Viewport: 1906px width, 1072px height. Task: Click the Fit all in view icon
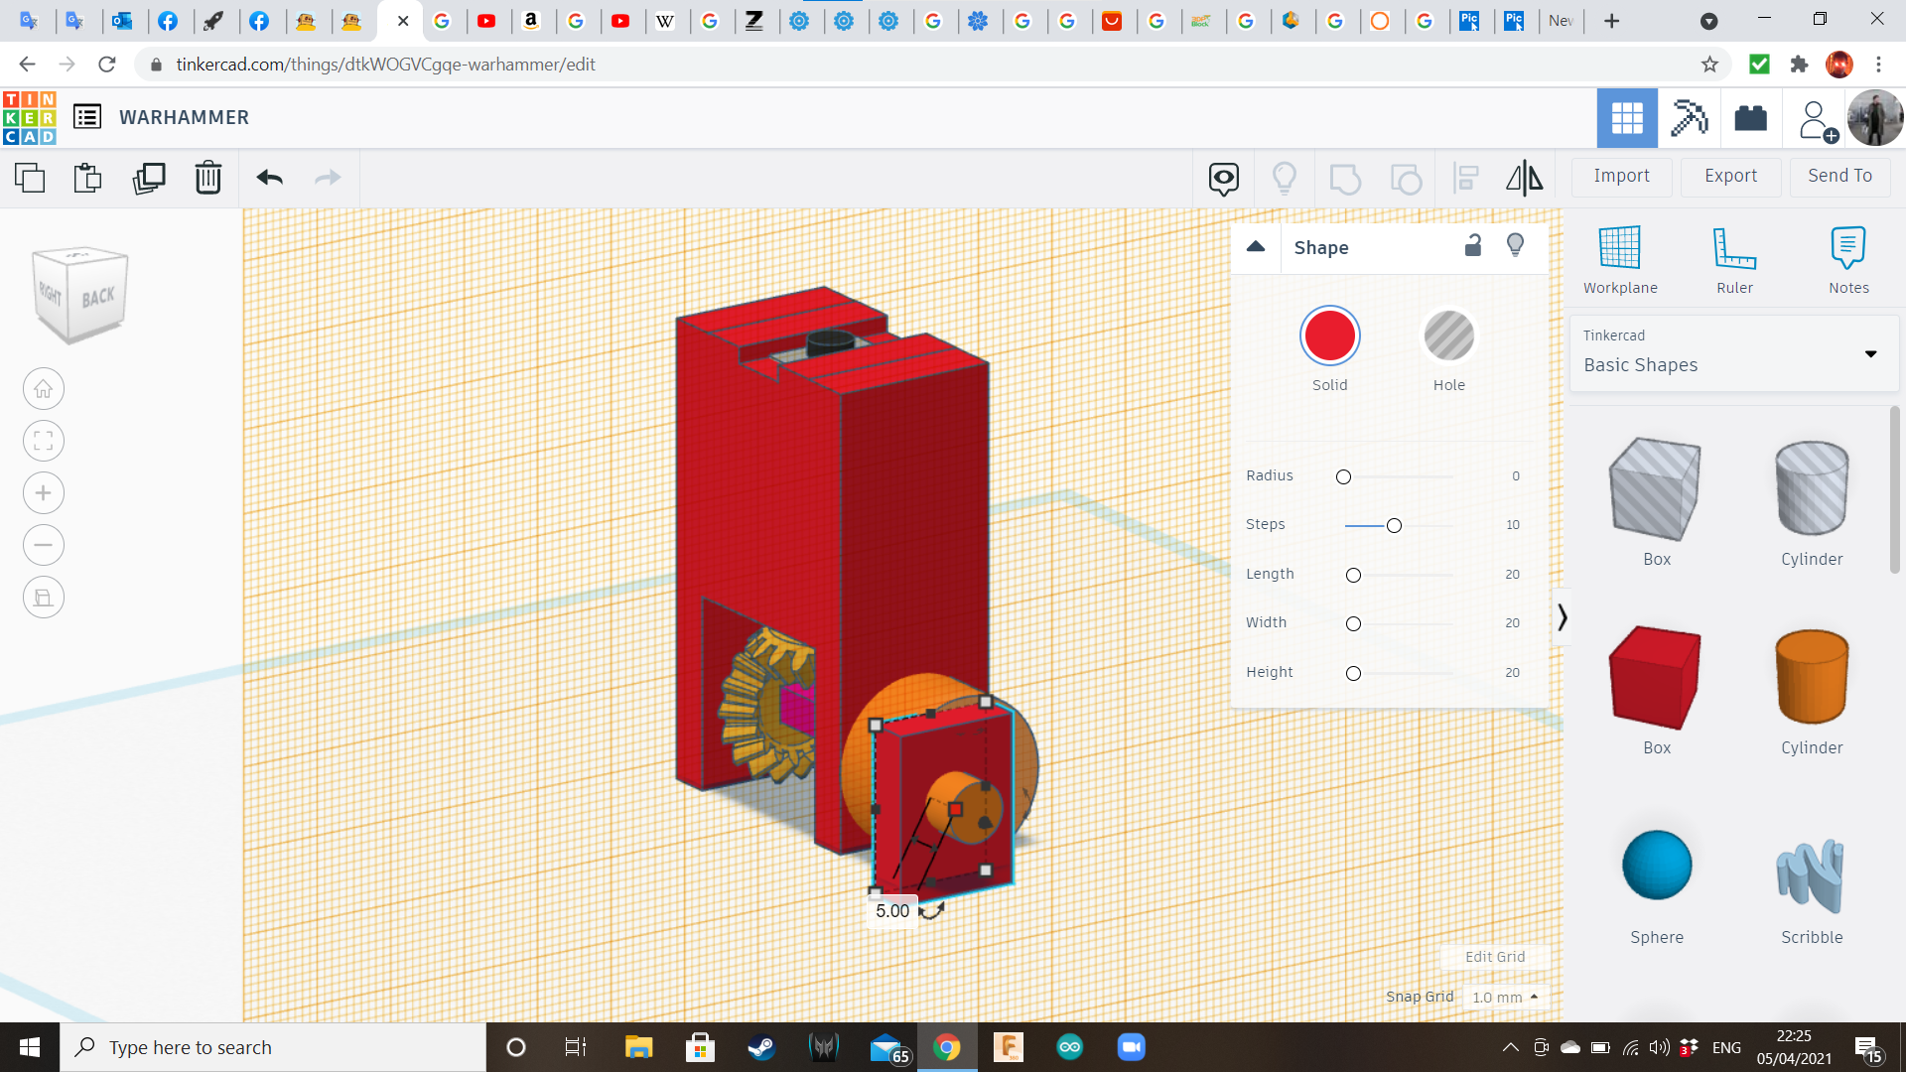[44, 441]
